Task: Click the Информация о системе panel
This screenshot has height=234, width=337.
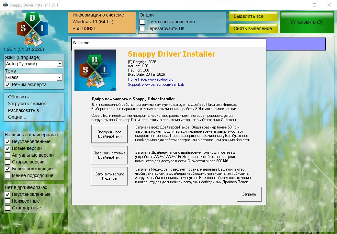Action: pos(102,22)
